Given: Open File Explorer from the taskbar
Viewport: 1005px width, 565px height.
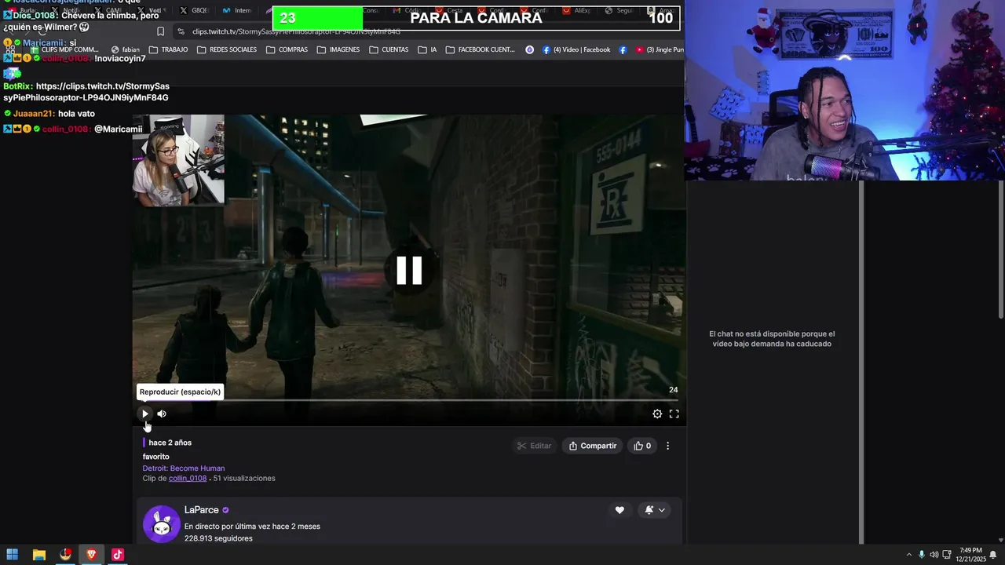Looking at the screenshot, I should [x=38, y=555].
